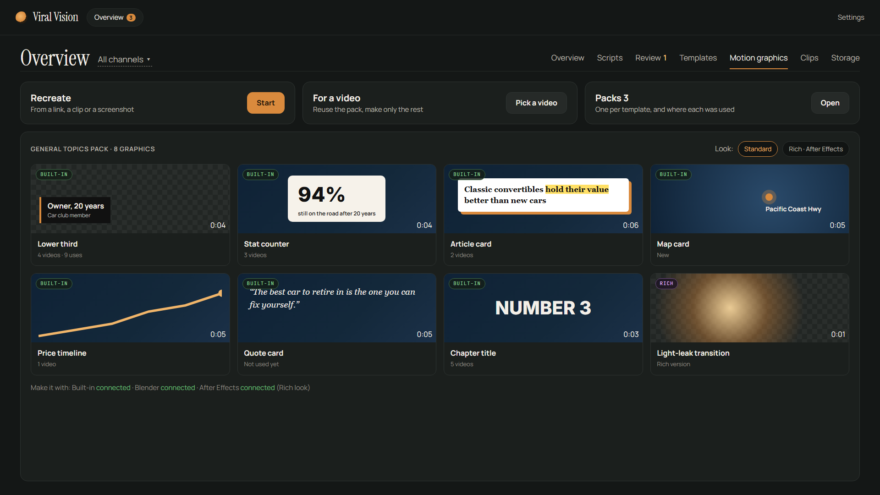Click the 'Lower third' title text

click(x=57, y=244)
